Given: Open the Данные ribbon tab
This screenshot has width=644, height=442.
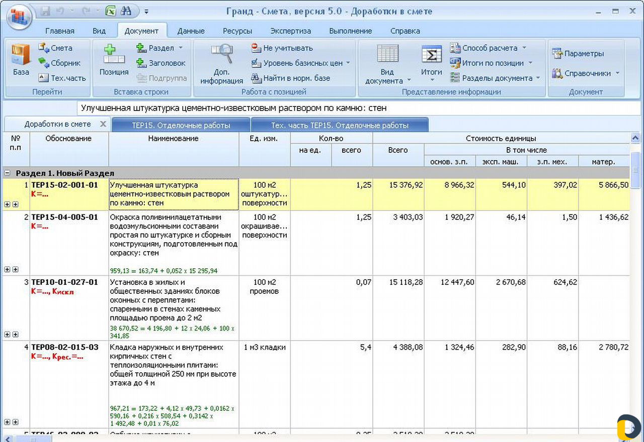Looking at the screenshot, I should [191, 31].
